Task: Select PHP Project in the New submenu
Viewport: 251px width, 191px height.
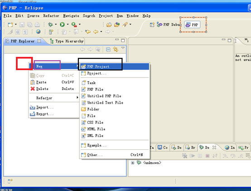Action: coord(115,67)
